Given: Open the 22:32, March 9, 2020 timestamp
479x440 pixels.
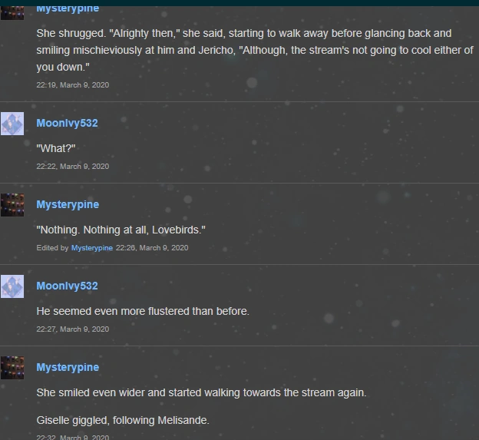Looking at the screenshot, I should 73,437.
